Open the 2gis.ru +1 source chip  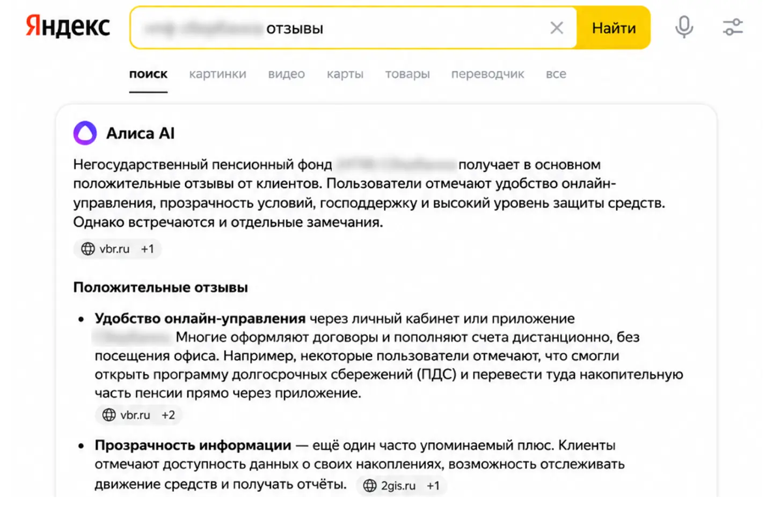401,486
